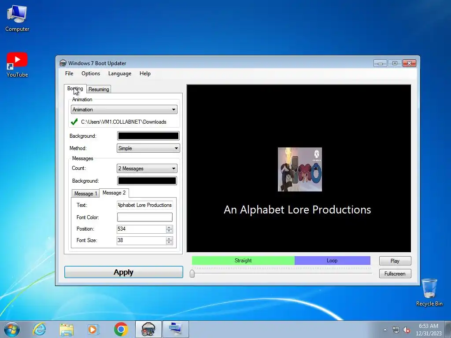Image resolution: width=451 pixels, height=338 pixels.
Task: Click the Apply button
Action: point(124,272)
